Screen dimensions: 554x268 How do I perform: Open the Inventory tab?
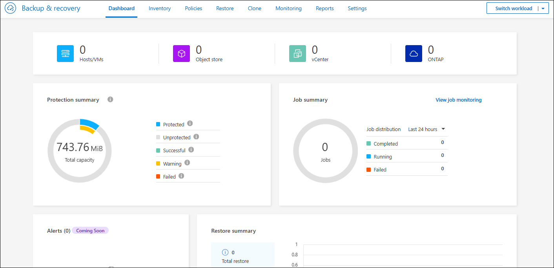[160, 8]
